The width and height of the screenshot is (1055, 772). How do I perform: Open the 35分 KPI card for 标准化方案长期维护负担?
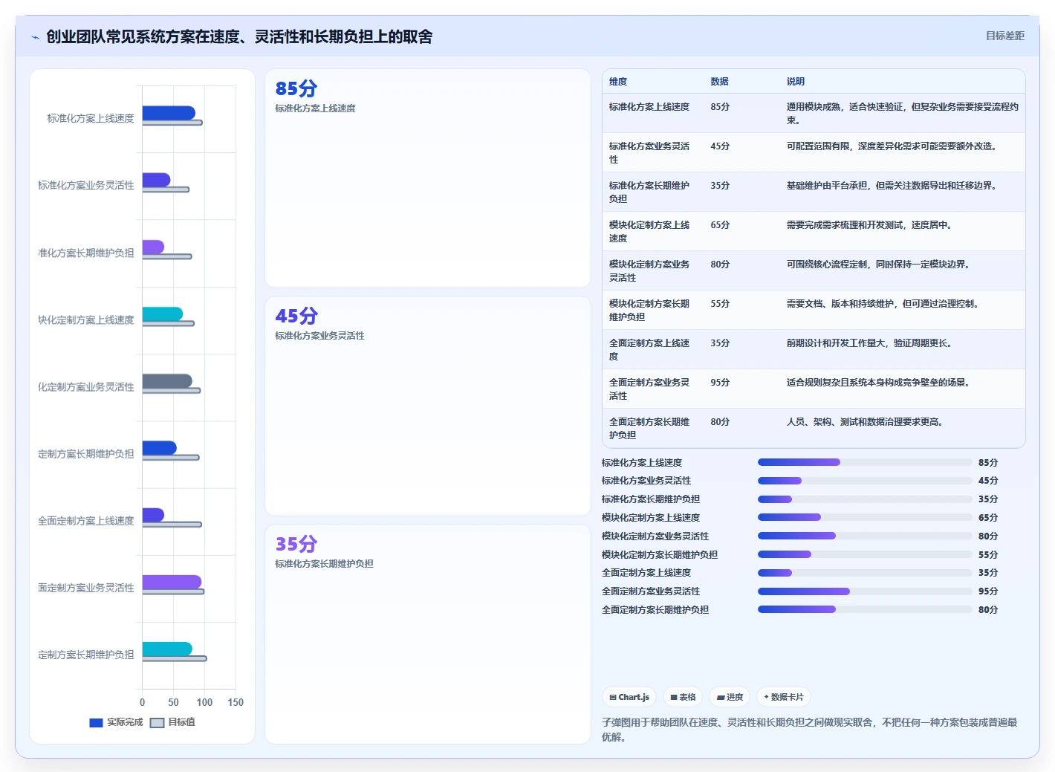click(x=428, y=634)
